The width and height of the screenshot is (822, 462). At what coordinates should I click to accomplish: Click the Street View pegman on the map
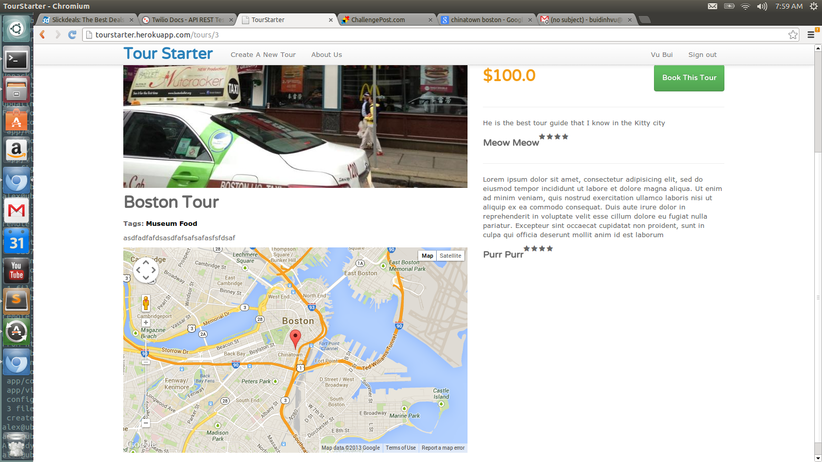pos(146,303)
